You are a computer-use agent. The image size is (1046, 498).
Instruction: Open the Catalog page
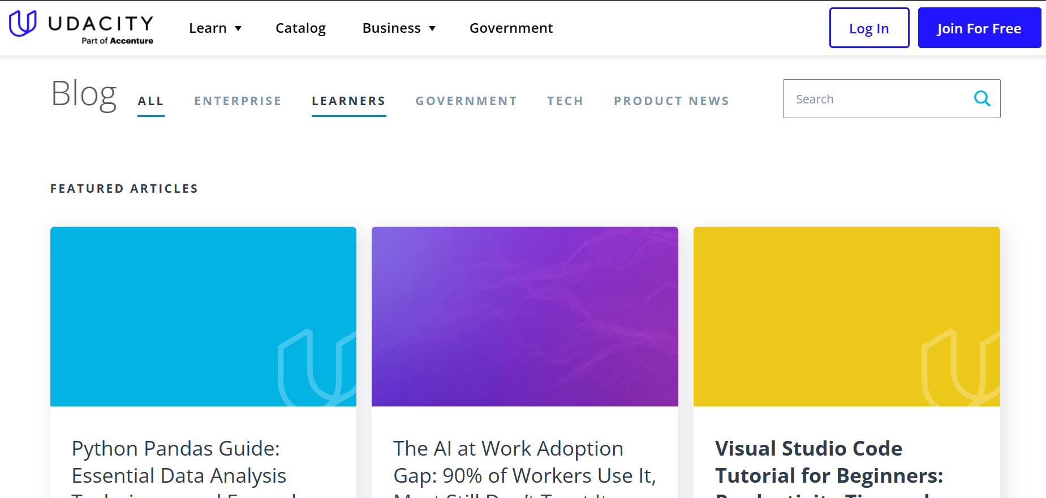point(300,28)
